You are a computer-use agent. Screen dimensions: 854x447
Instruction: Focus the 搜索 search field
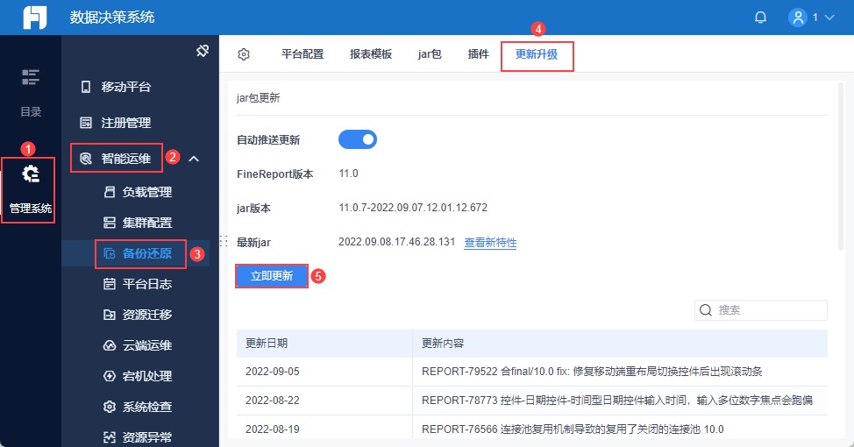(761, 310)
